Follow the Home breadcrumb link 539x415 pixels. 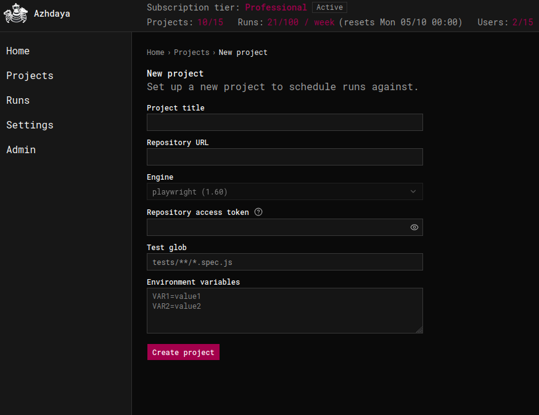(155, 52)
